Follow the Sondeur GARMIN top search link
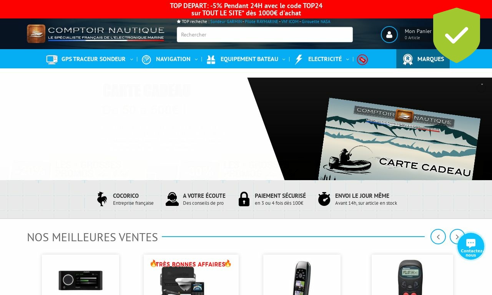Viewport: 492px width, 295px height. [x=226, y=22]
